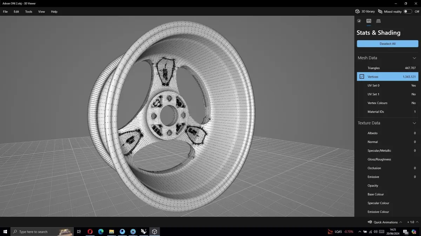Click the 3D library cube icon
Image resolution: width=421 pixels, height=236 pixels.
pos(357,12)
